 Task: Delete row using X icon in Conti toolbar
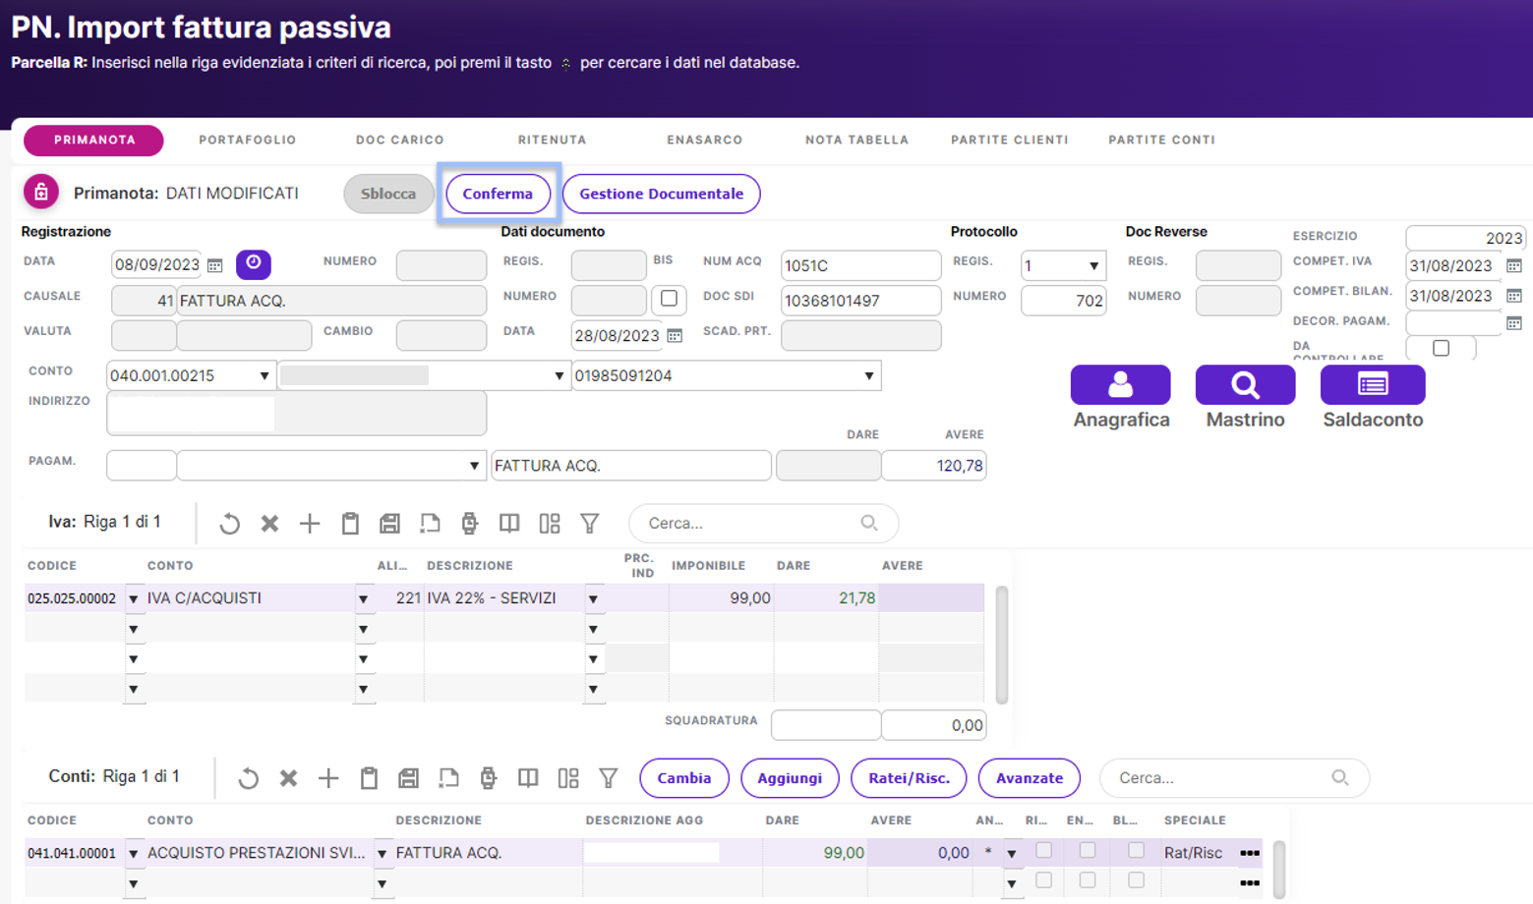(x=288, y=778)
